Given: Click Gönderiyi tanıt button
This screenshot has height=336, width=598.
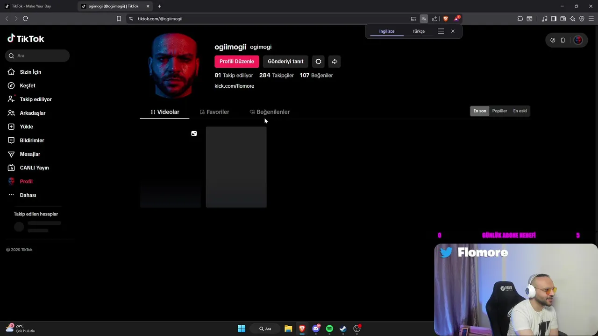Looking at the screenshot, I should pos(285,62).
